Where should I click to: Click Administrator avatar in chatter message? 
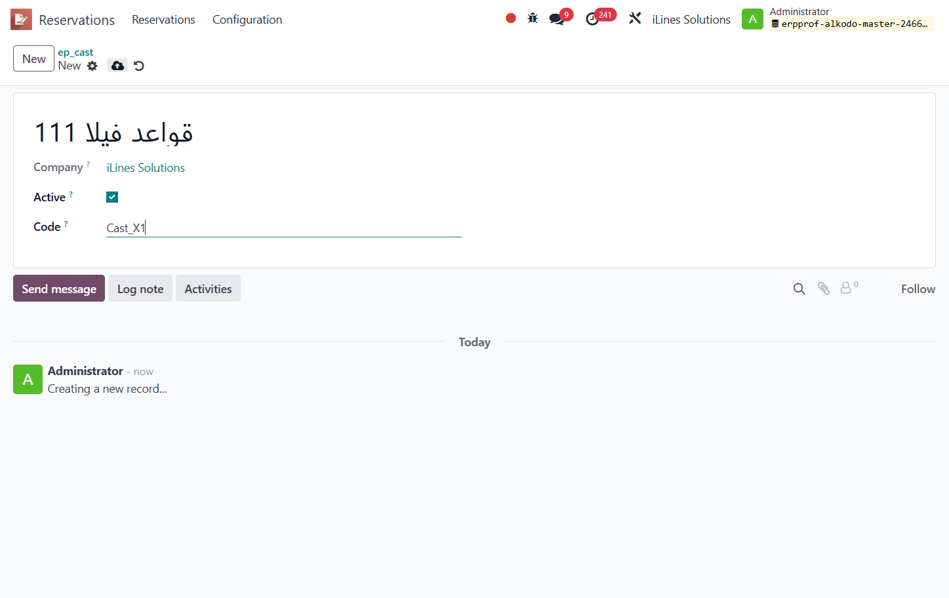(28, 379)
